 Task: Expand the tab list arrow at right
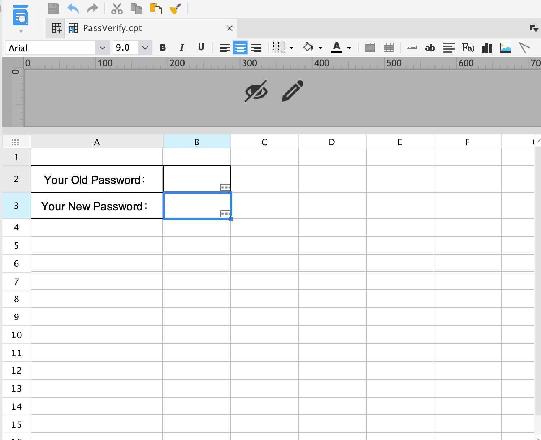(x=534, y=28)
